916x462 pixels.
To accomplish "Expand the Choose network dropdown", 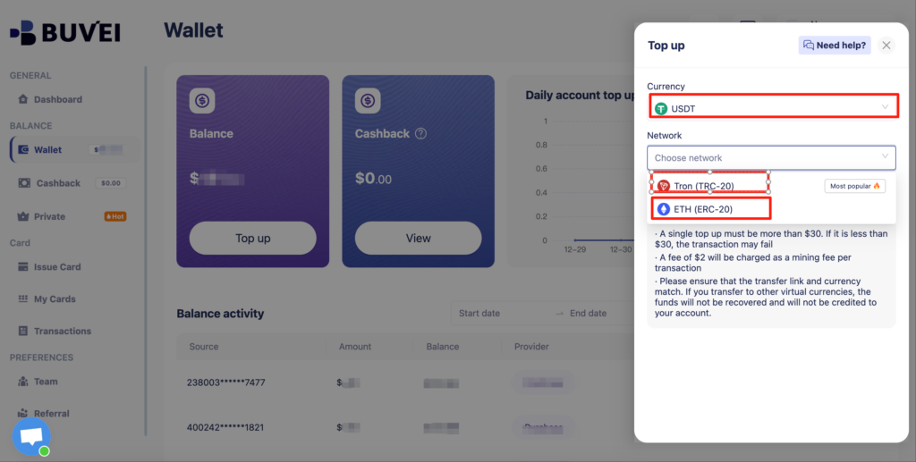I will pos(771,158).
